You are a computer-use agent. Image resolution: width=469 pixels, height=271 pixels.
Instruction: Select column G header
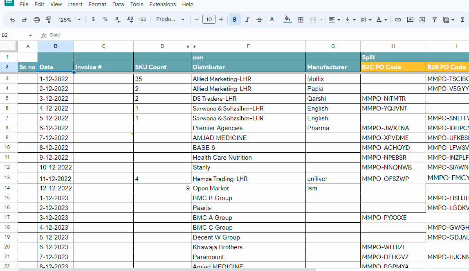333,46
